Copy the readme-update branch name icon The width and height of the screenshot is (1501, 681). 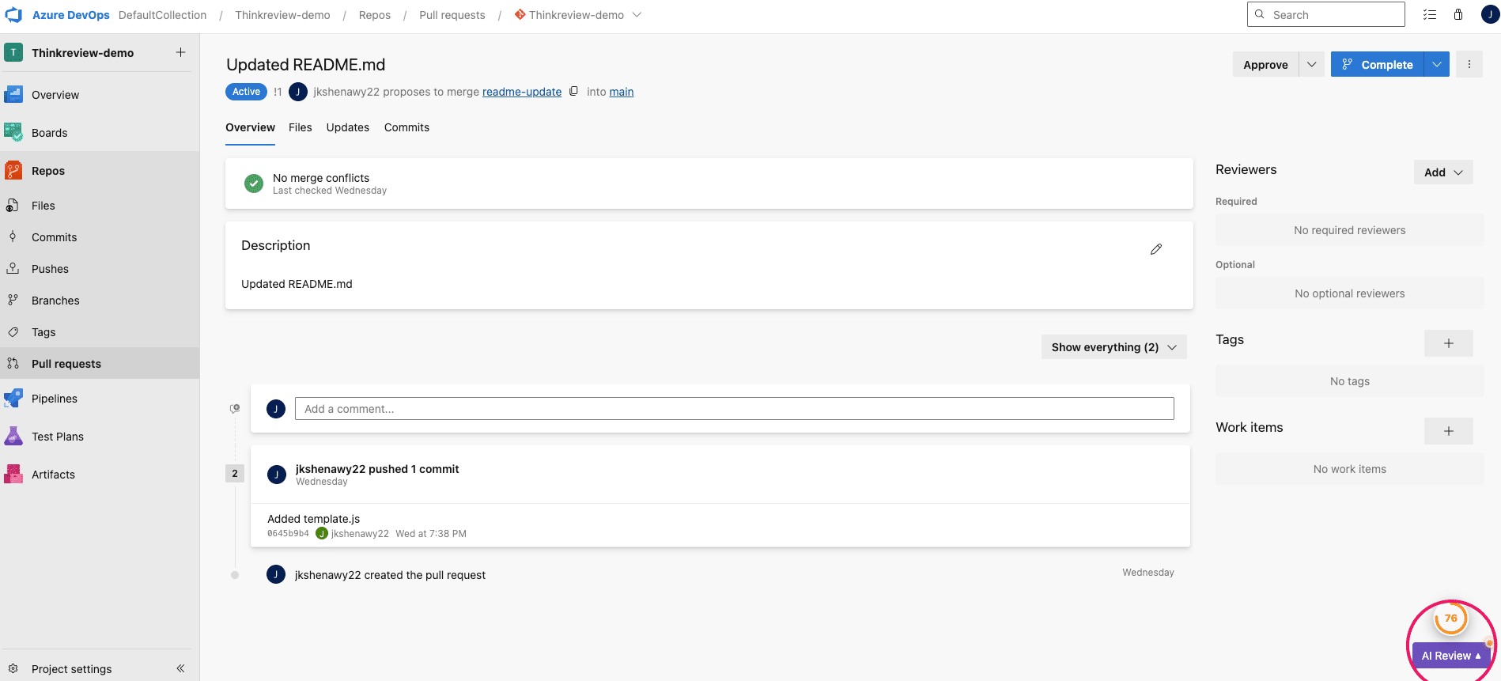(x=574, y=92)
